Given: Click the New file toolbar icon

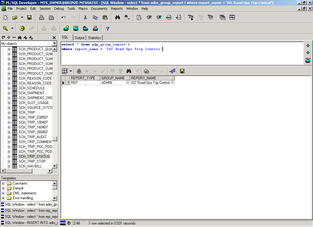Looking at the screenshot, I should pos(6,17).
